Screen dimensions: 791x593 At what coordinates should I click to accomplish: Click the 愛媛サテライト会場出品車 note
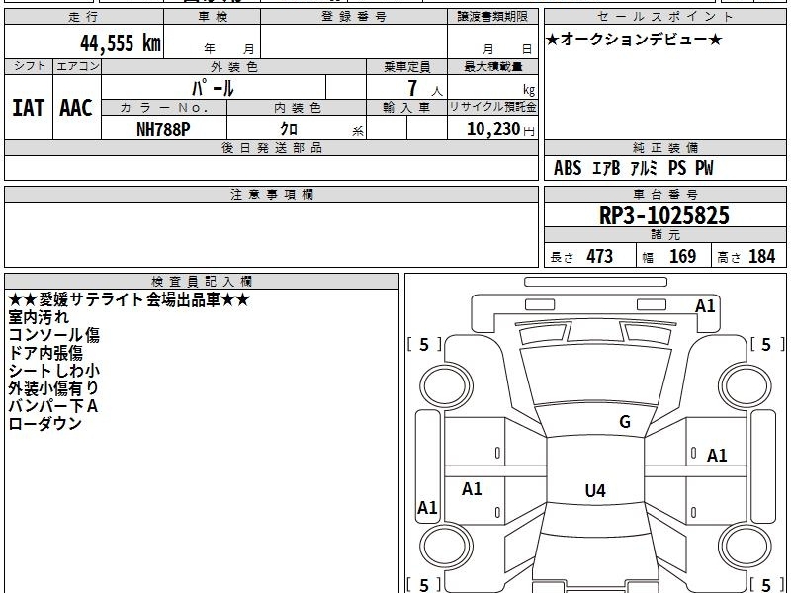(130, 300)
